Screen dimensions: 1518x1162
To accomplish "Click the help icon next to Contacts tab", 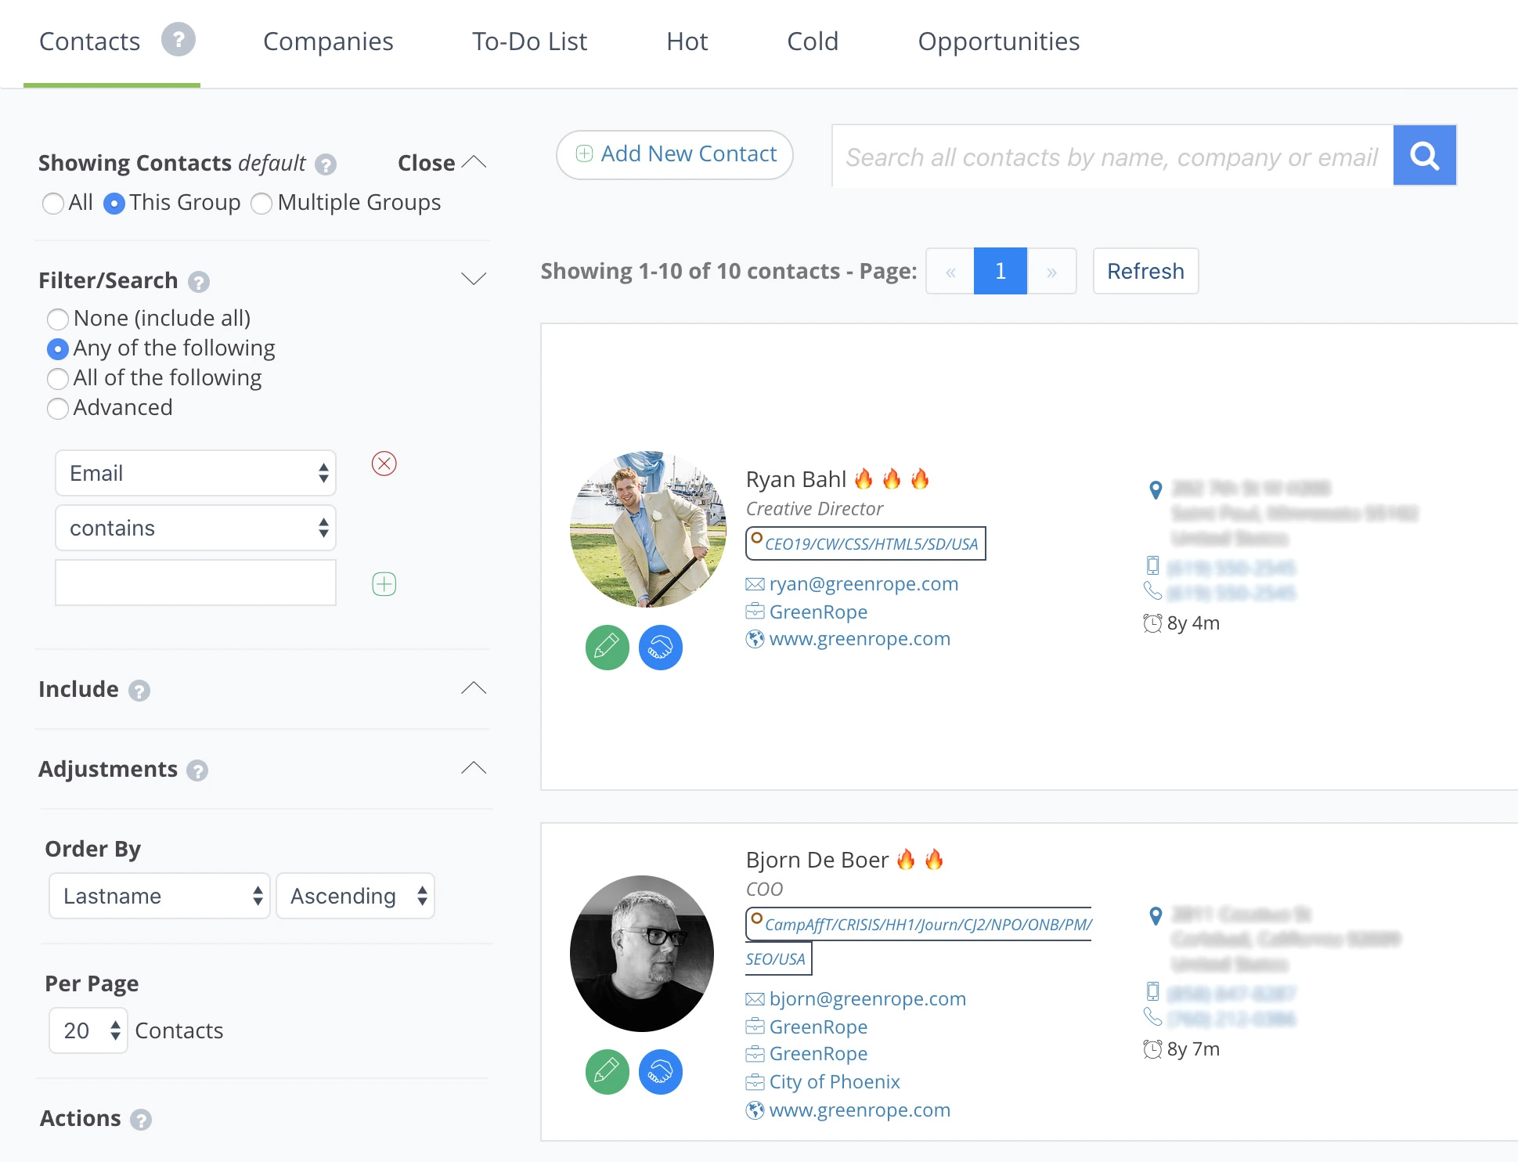I will [178, 40].
